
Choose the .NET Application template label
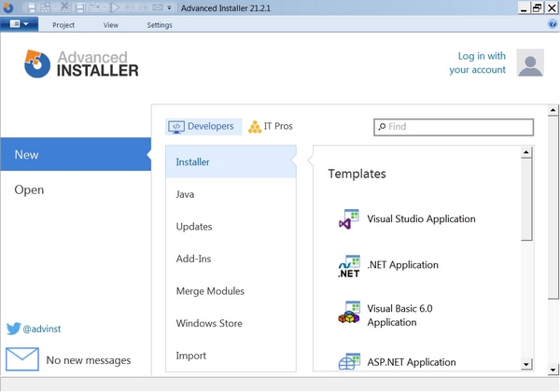402,264
